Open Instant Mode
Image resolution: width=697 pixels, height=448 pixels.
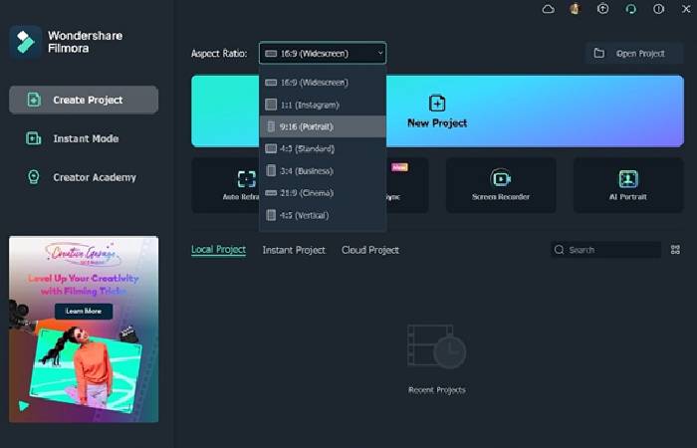(x=84, y=138)
